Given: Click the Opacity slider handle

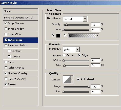Looking at the screenshot, I should [x=67, y=25].
